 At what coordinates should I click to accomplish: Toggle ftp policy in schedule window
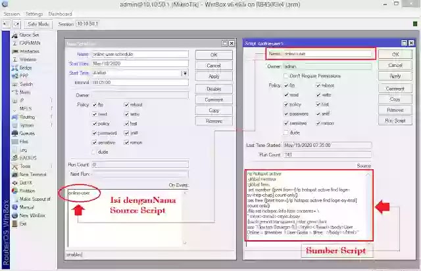pyautogui.click(x=95, y=105)
